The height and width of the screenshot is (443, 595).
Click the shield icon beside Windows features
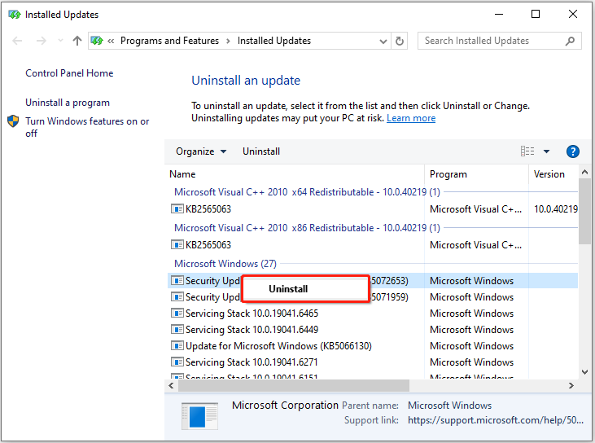13,121
